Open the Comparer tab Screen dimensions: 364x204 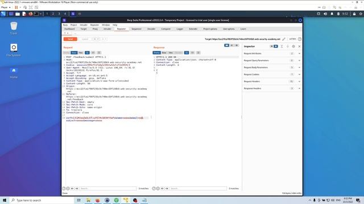point(166,29)
